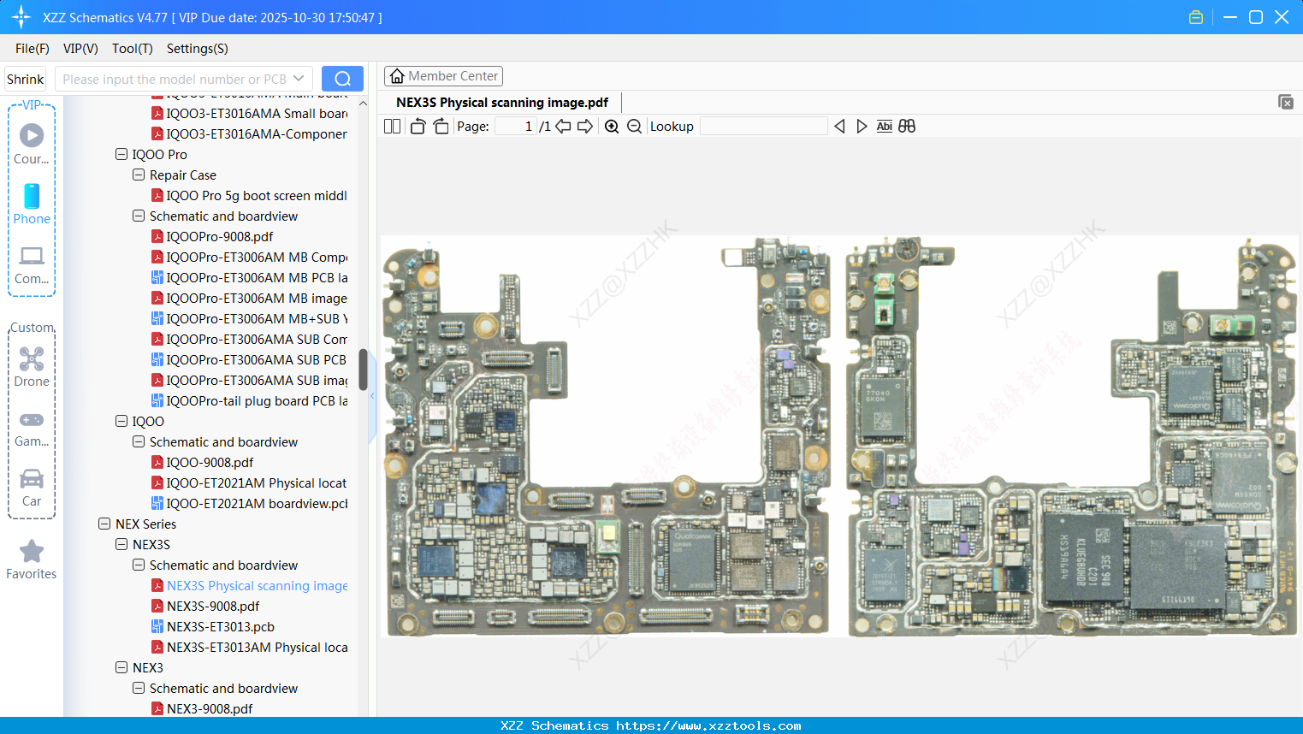Collapse the IQOO Pro tree node
This screenshot has width=1303, height=734.
point(121,155)
